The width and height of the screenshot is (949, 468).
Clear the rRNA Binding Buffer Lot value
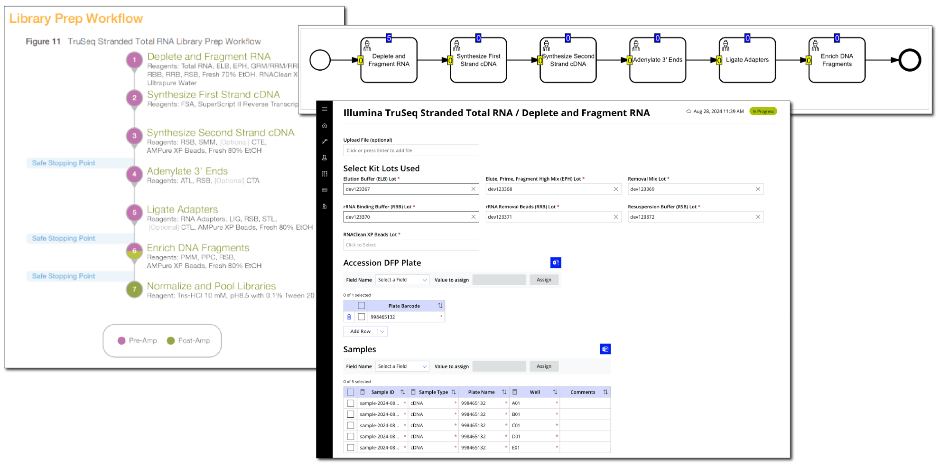pos(473,217)
